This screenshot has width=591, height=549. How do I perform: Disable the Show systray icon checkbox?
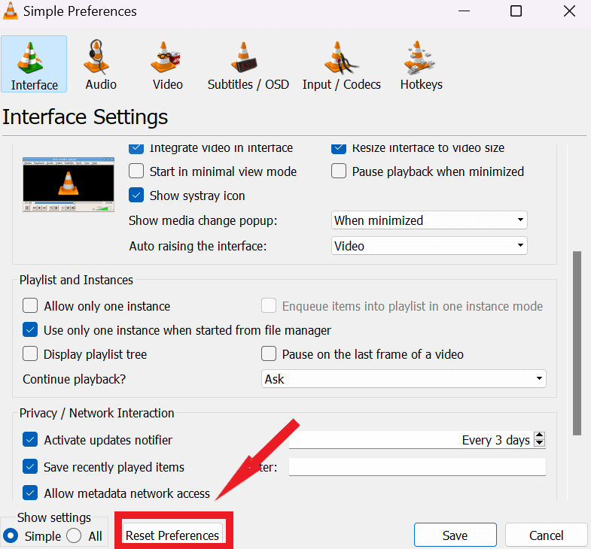coord(136,196)
